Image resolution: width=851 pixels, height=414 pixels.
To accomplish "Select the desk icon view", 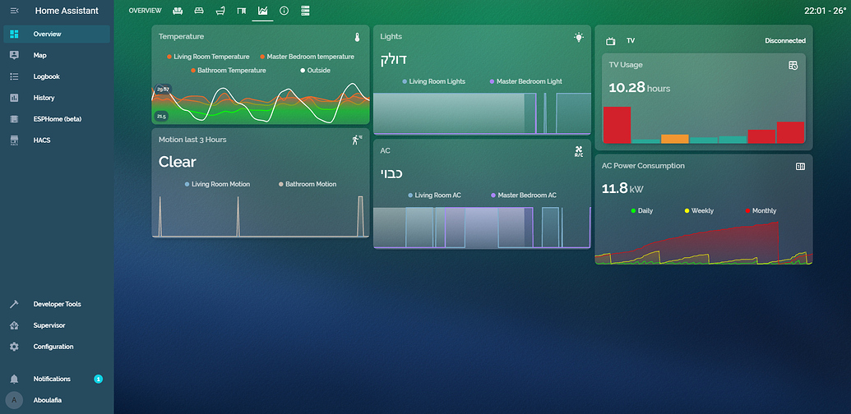I will click(242, 11).
